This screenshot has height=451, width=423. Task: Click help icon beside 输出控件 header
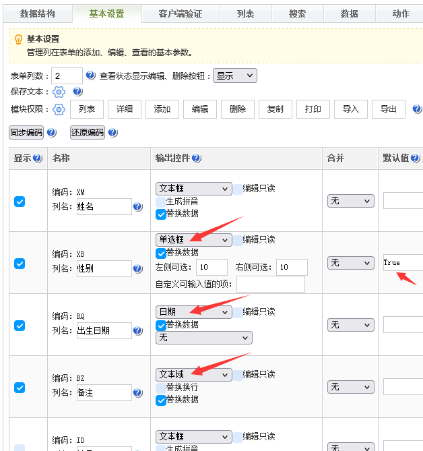click(196, 158)
